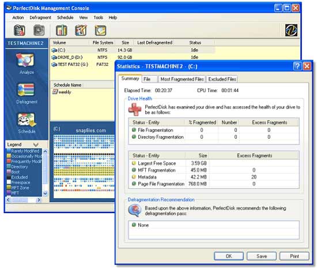Click legend horizontal scrollbar right arrow

[39, 200]
